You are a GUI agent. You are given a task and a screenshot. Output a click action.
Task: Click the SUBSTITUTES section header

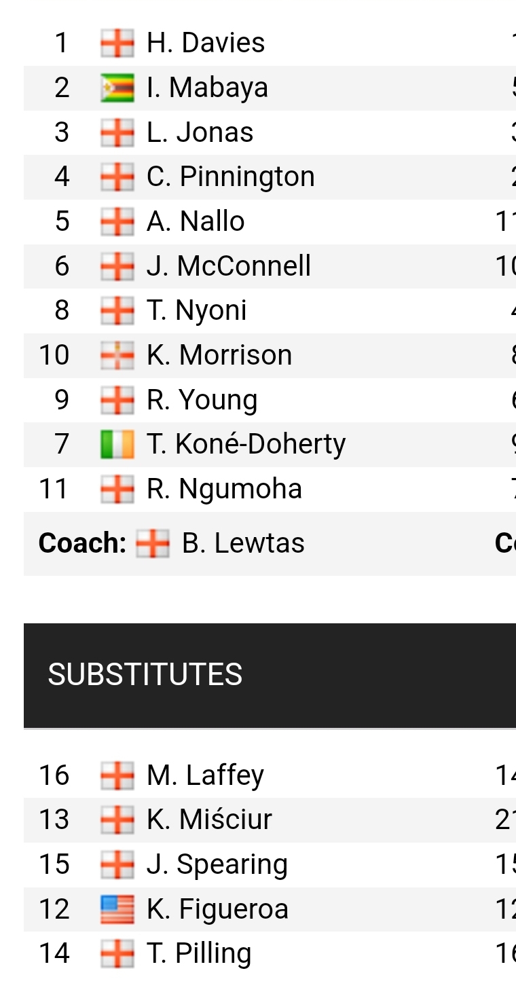145,675
